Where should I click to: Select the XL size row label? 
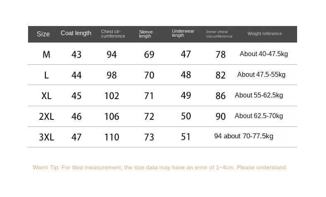pyautogui.click(x=46, y=96)
